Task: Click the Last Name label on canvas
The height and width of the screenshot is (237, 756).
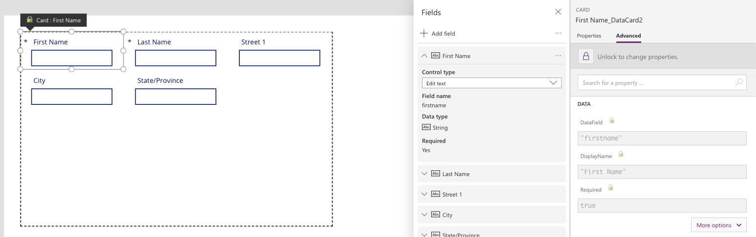Action: [154, 42]
